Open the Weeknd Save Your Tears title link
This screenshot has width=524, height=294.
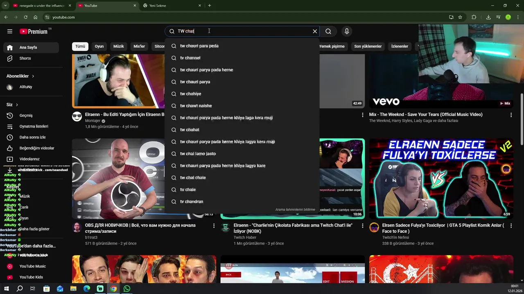[x=426, y=115]
